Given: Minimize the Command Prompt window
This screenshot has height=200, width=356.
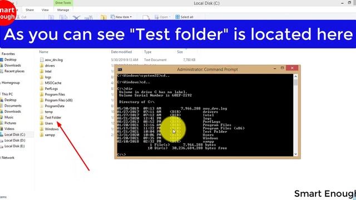Looking at the screenshot, I should 275,68.
